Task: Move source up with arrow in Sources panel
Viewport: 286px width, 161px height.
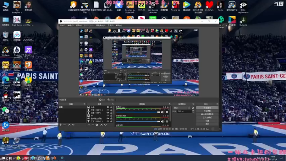Action: pyautogui.click(x=102, y=125)
